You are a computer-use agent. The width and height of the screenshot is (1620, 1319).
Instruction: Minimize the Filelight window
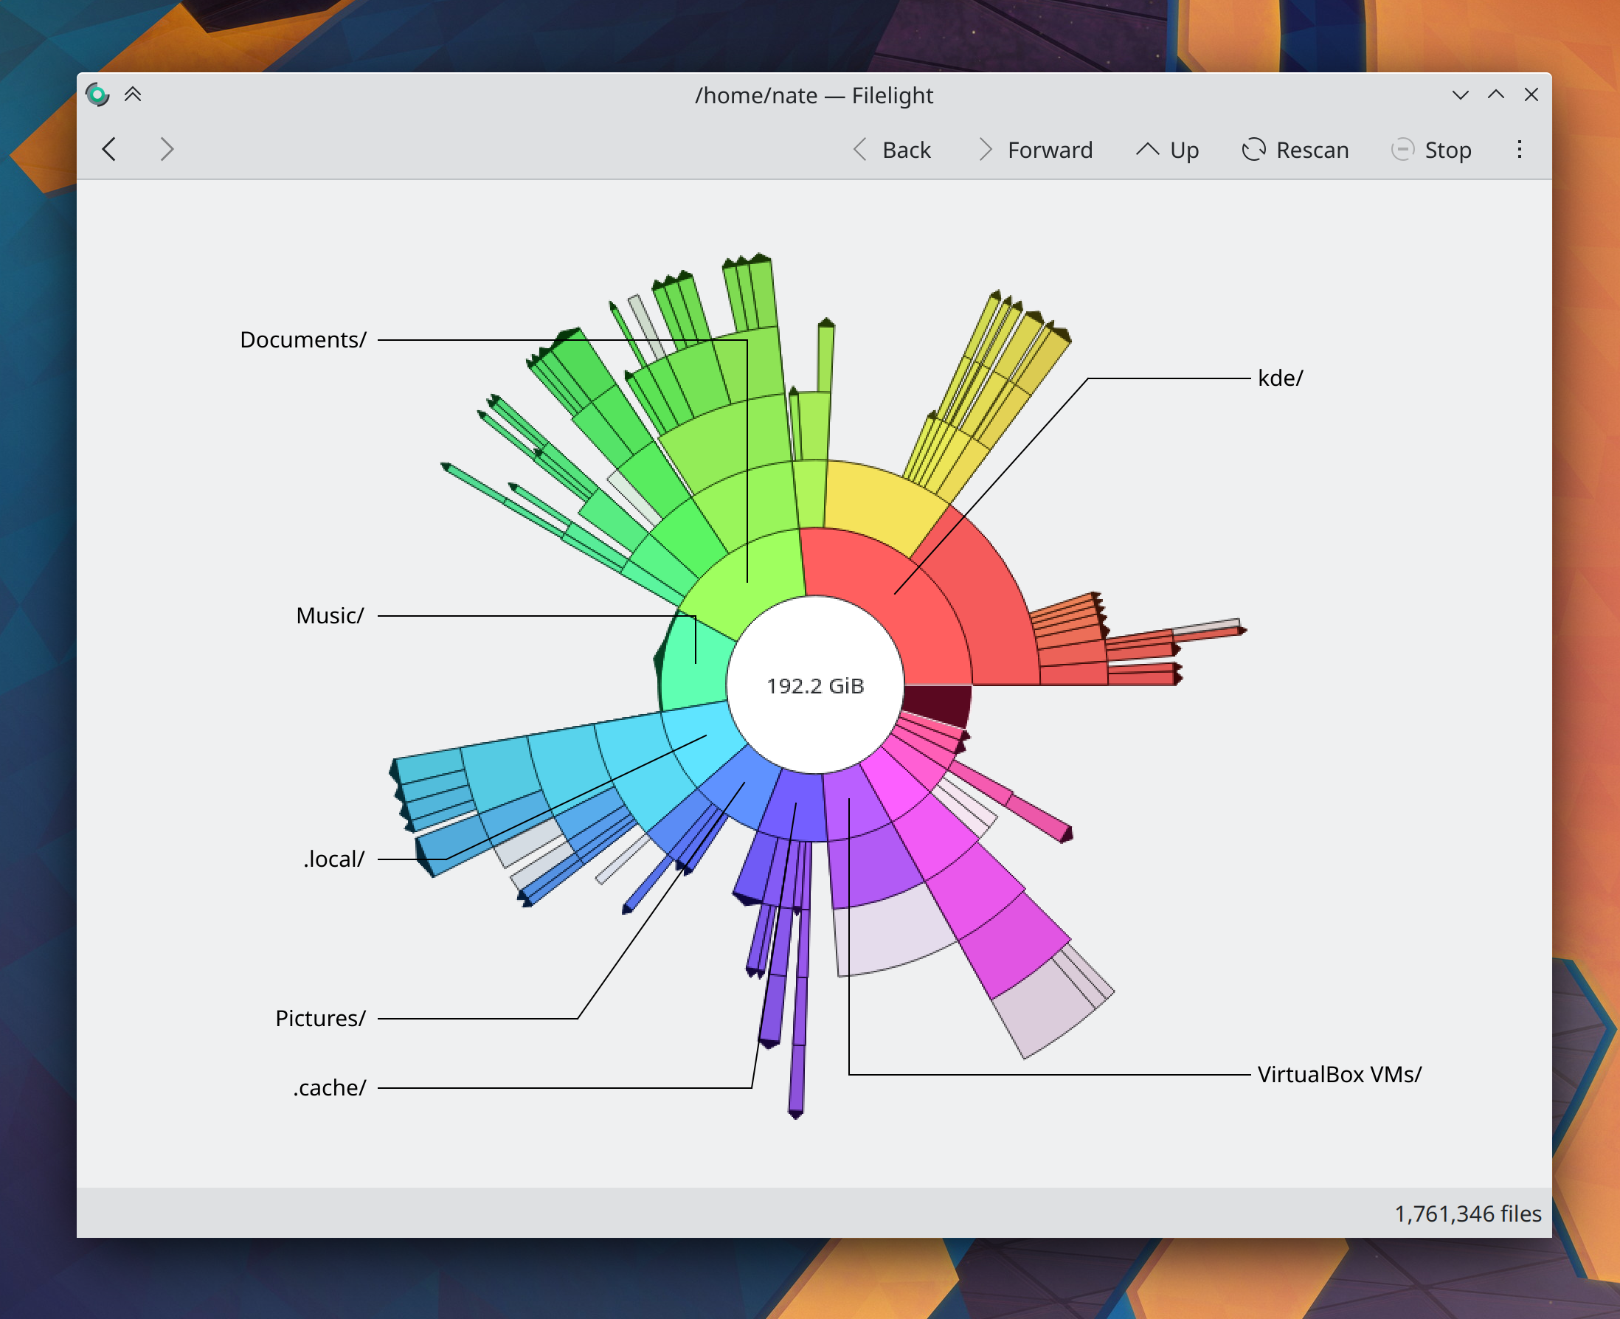point(1460,95)
